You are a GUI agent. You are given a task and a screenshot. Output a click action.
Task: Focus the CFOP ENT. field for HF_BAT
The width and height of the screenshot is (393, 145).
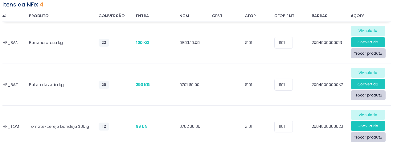[283, 84]
